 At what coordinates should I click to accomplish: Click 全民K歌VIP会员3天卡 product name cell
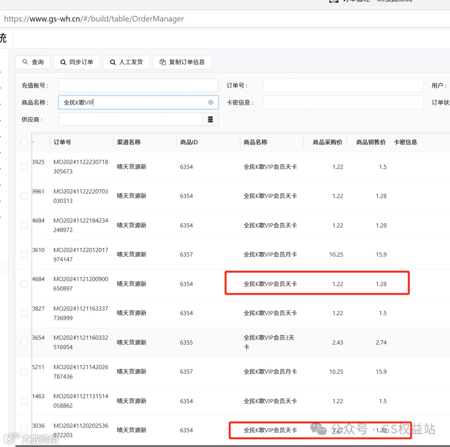pyautogui.click(x=269, y=342)
